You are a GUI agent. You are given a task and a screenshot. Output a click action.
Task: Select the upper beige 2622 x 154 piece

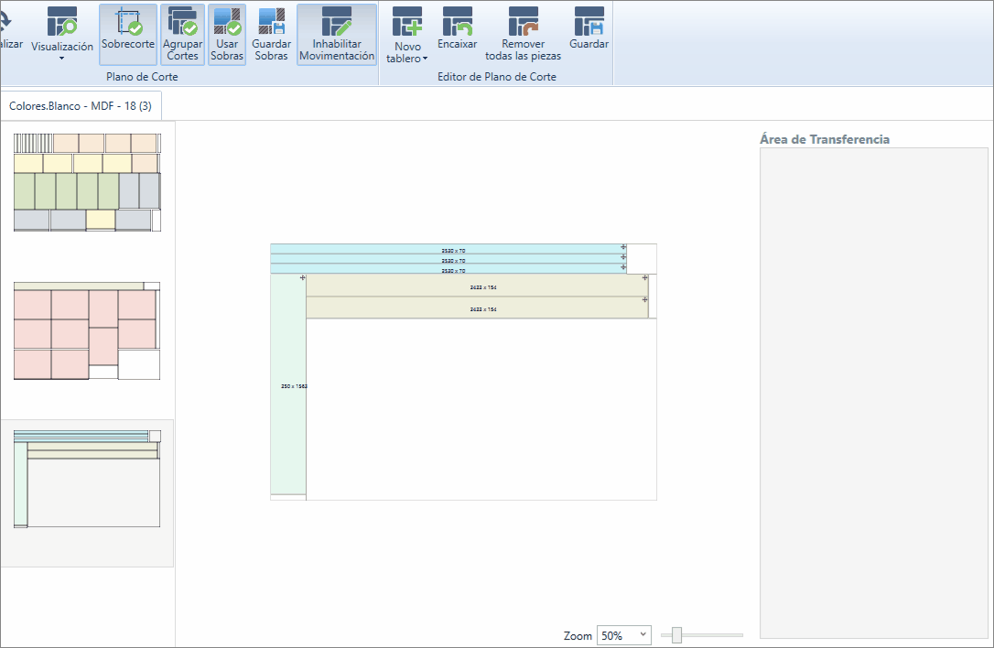pos(478,286)
